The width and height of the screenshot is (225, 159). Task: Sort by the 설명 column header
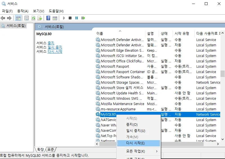click(152, 33)
